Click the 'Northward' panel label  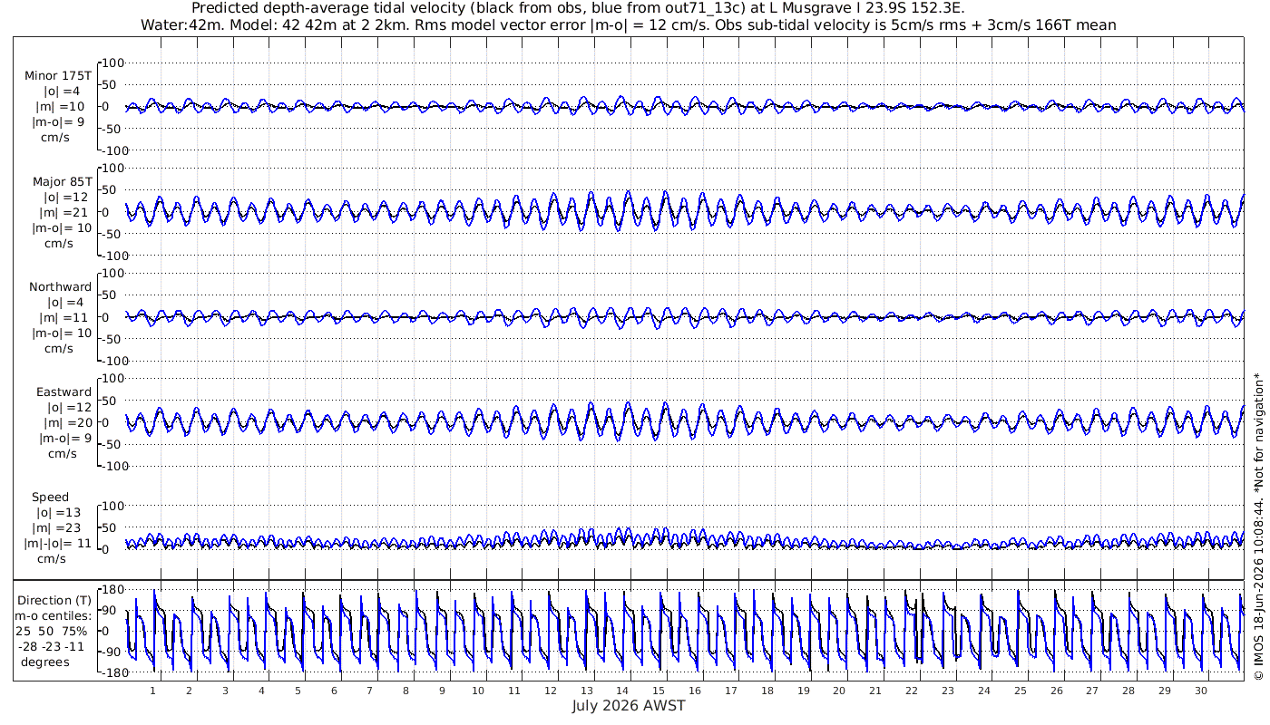[x=61, y=286]
